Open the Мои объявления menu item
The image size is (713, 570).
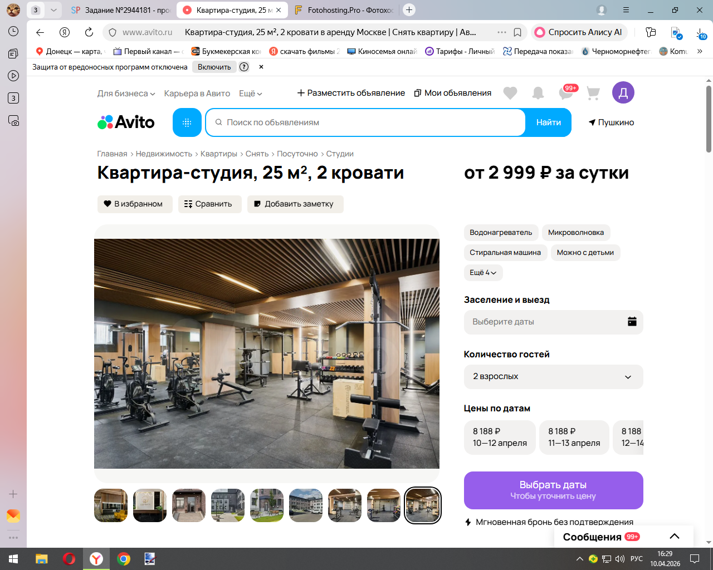[x=453, y=93]
